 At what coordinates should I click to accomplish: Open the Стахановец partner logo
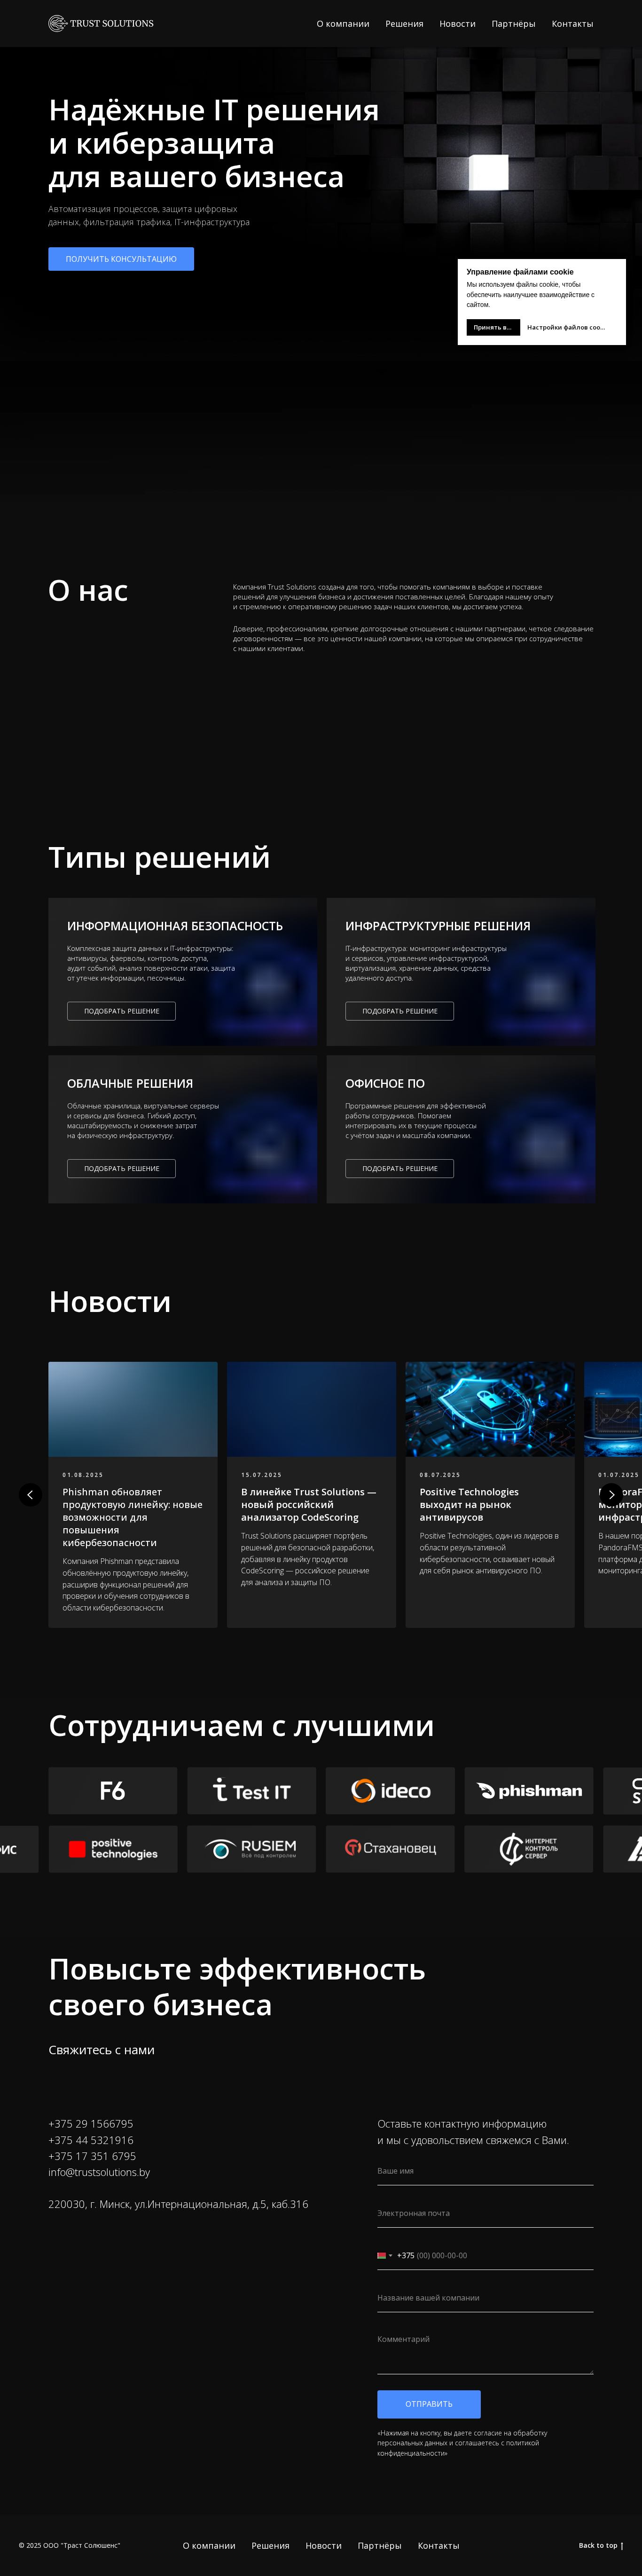[x=390, y=1849]
